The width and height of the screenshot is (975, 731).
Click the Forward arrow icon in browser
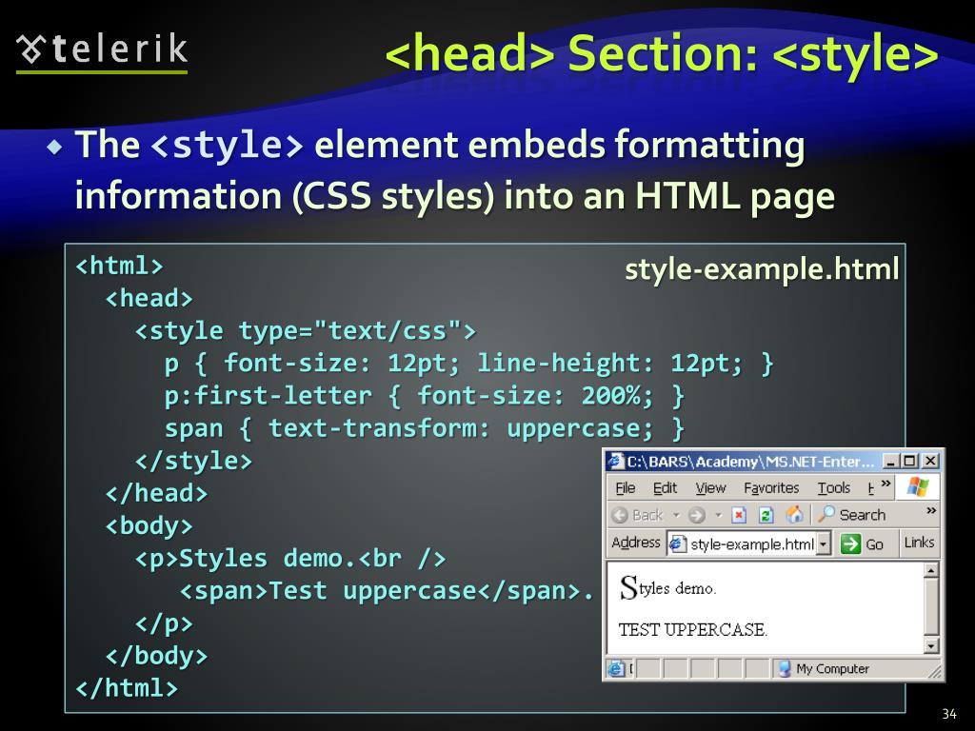tap(697, 515)
